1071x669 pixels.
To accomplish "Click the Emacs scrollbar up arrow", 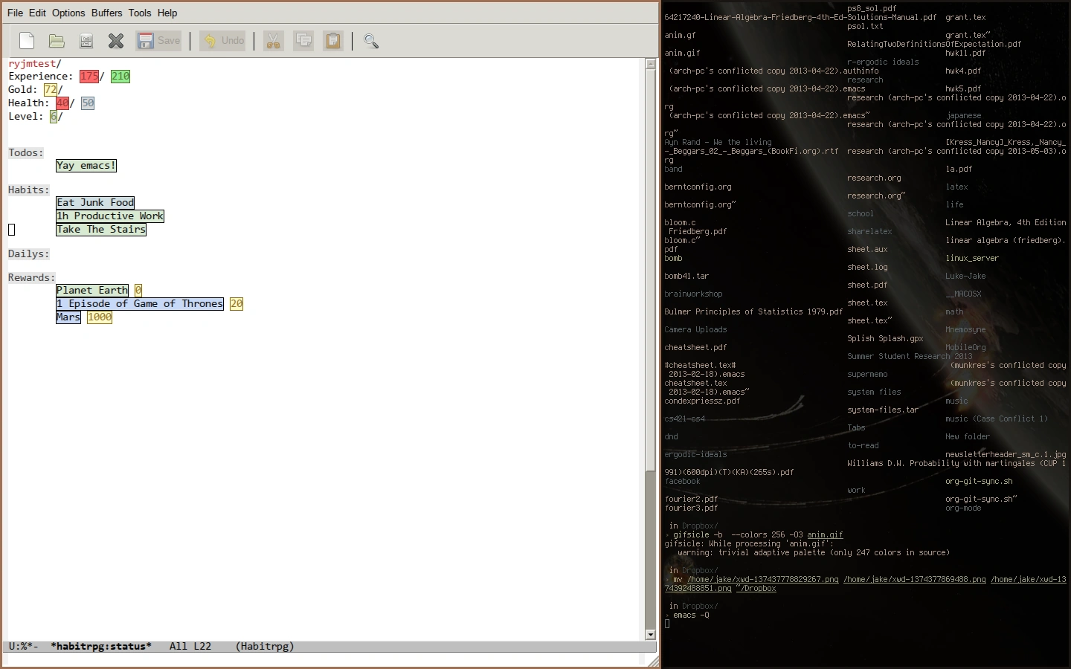I will coord(651,64).
